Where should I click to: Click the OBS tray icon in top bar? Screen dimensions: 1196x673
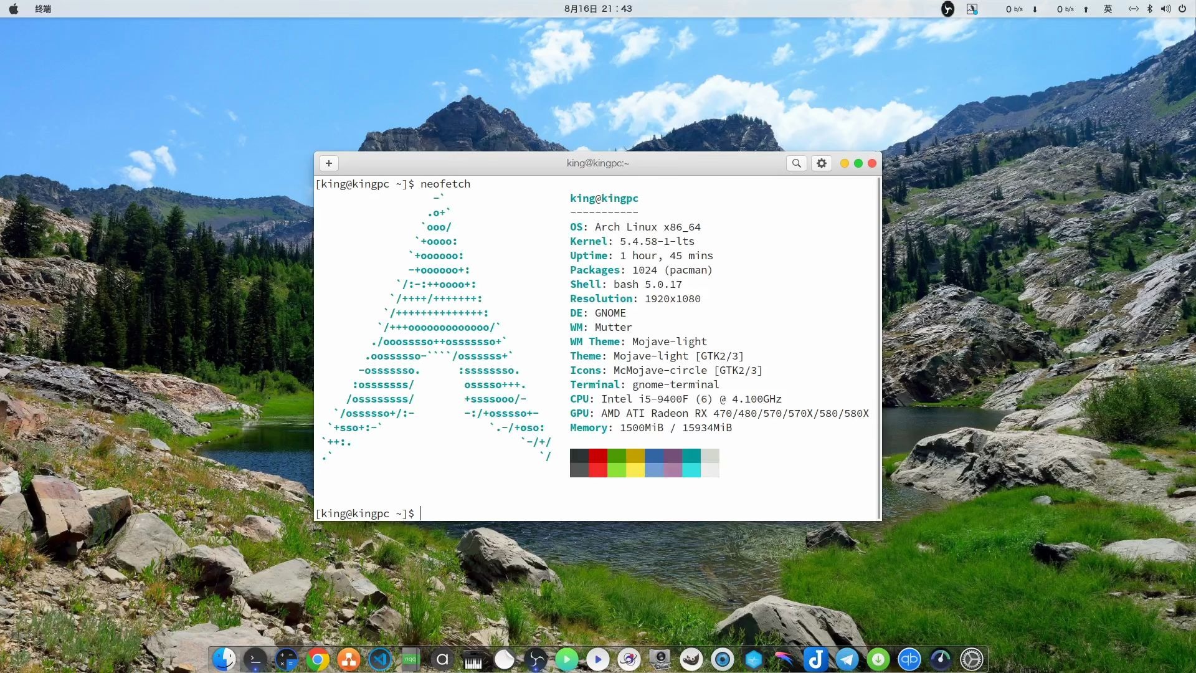click(x=947, y=9)
